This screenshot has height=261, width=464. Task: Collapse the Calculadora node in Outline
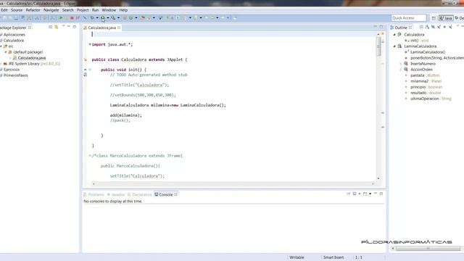click(x=394, y=35)
